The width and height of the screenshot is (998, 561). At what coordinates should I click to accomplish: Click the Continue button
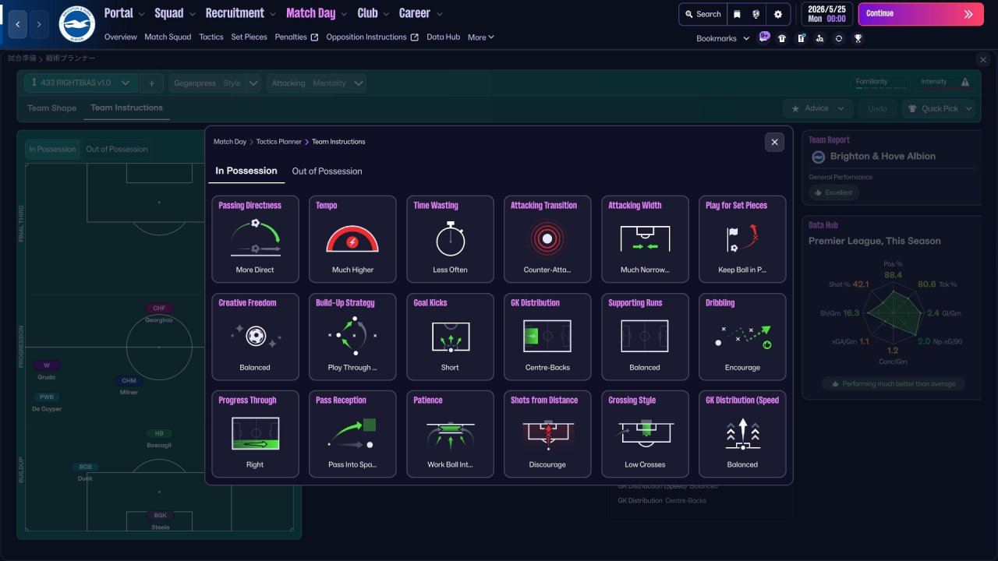pyautogui.click(x=921, y=14)
